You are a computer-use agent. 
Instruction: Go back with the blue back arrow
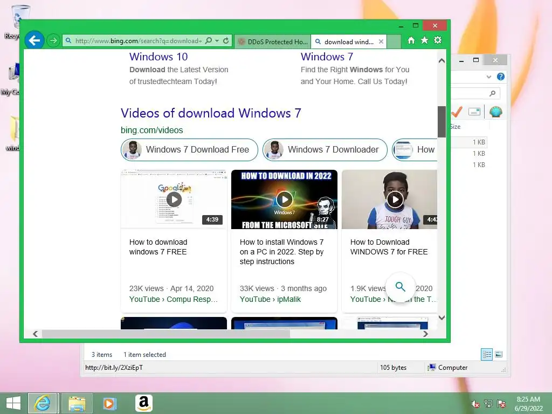tap(34, 40)
